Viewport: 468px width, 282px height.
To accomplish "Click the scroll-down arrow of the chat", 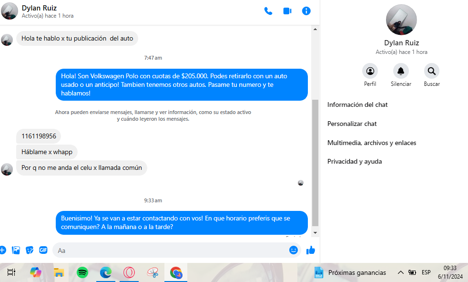I will coord(315,233).
